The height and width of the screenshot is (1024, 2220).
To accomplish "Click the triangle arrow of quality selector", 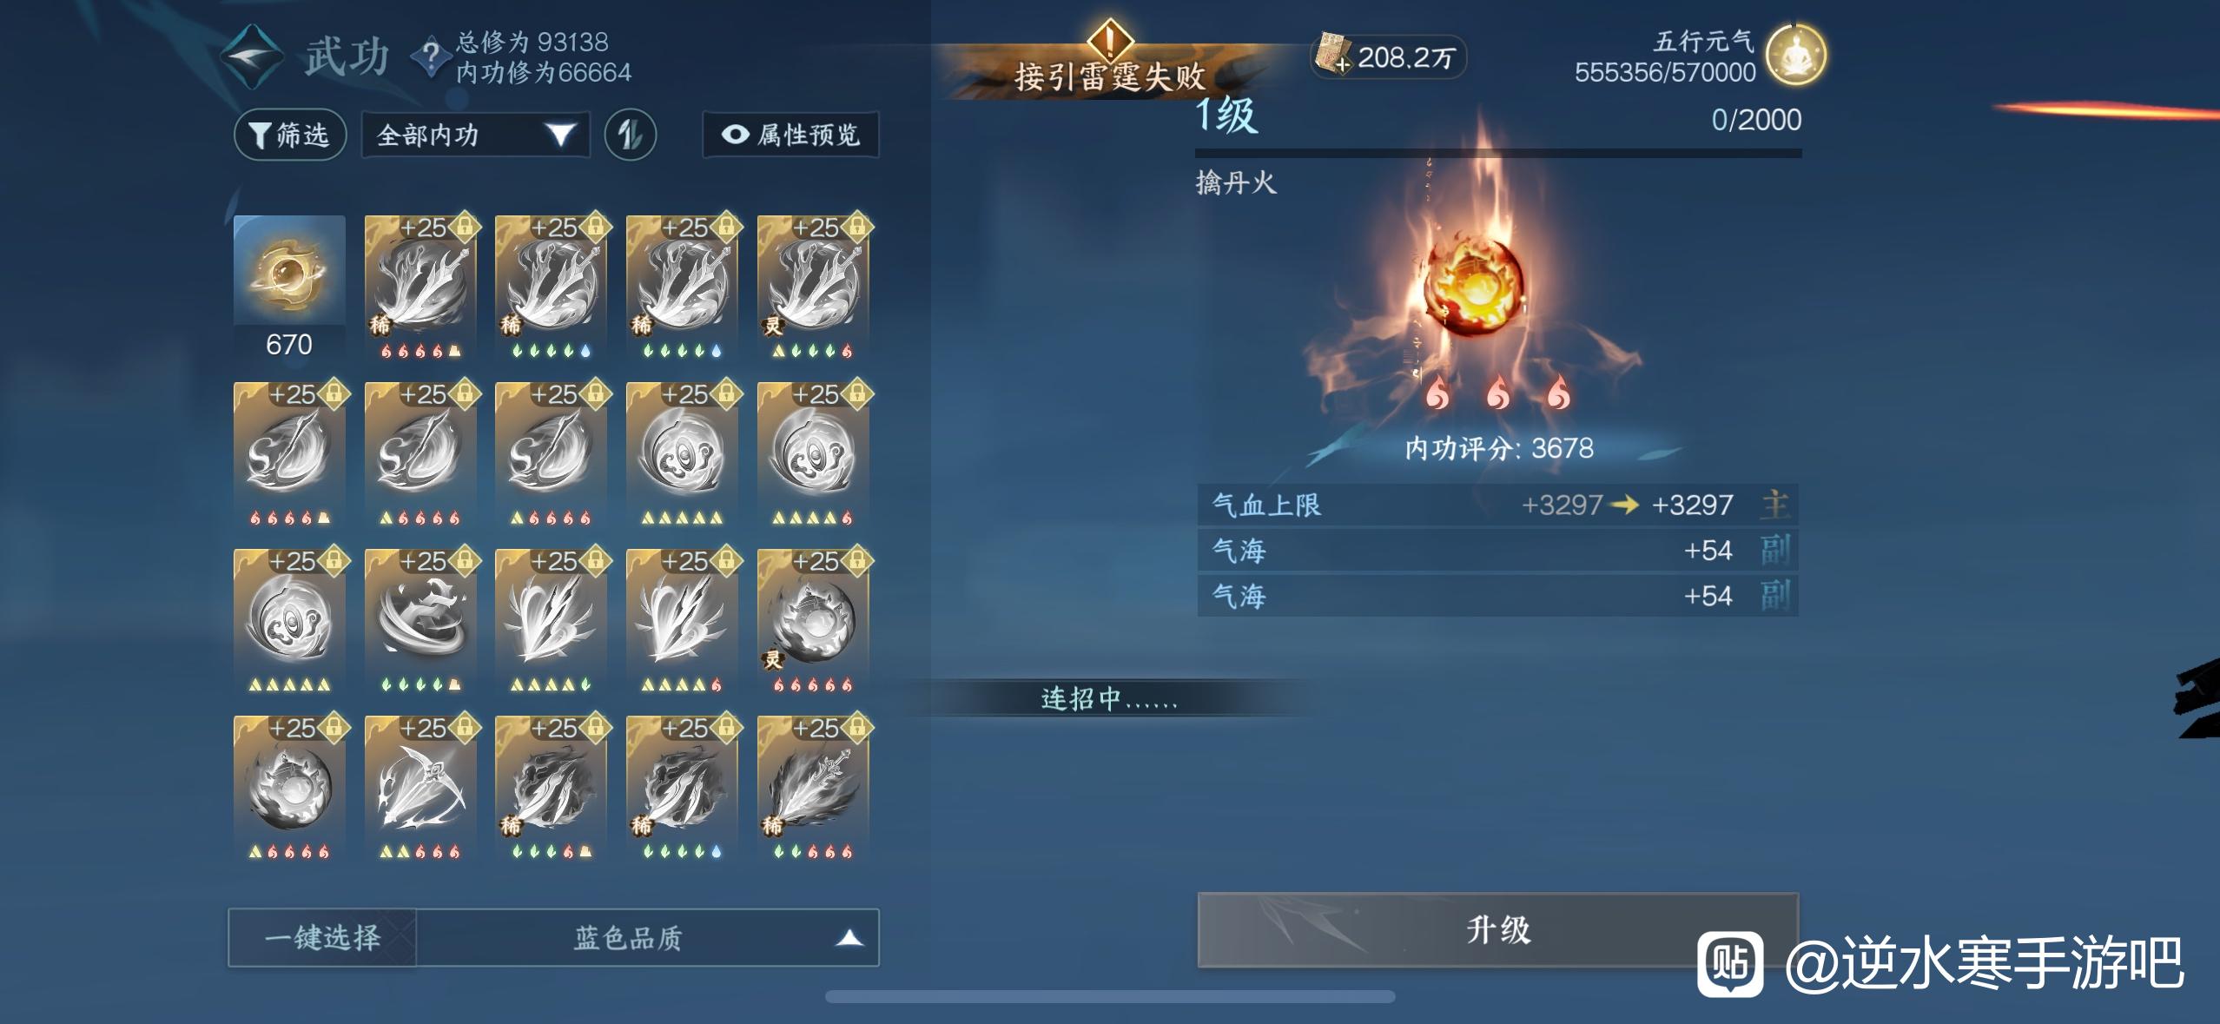I will [x=849, y=937].
